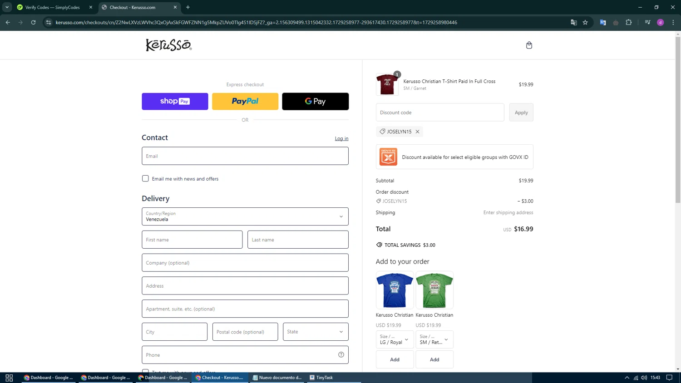Click the Discount code field
Image resolution: width=681 pixels, height=383 pixels.
[x=440, y=113]
